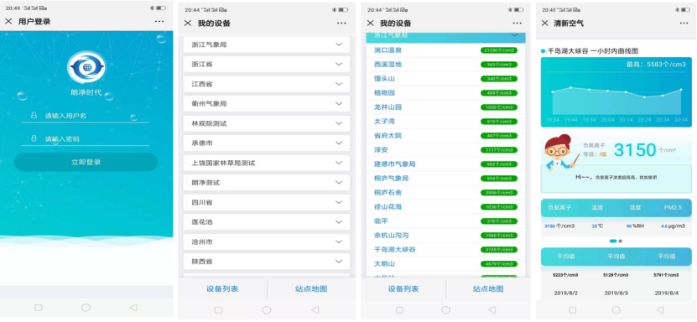This screenshot has width=697, height=322.
Task: Open three-dot menu on the province list screen
Action: click(341, 23)
